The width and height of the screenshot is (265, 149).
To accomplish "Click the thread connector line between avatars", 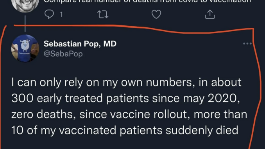I will click(25, 24).
